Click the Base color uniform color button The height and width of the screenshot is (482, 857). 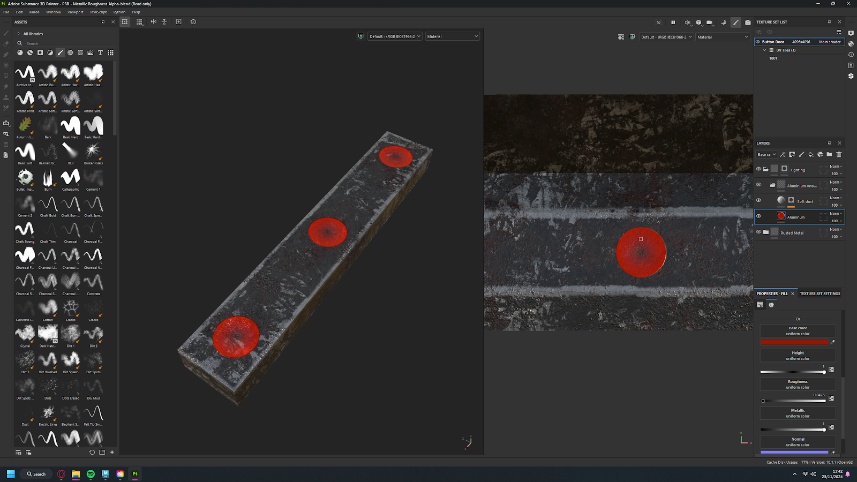coord(798,331)
